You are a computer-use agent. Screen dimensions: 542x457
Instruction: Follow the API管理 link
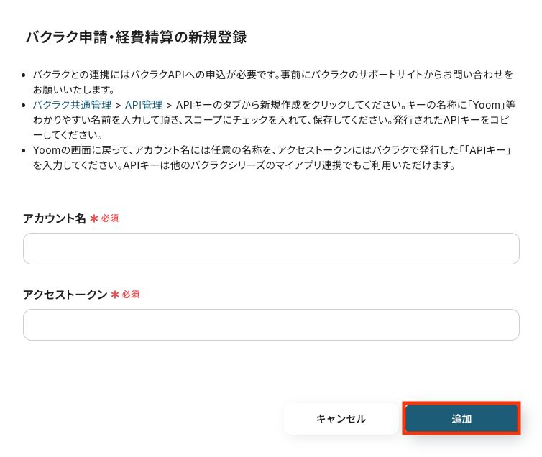tap(144, 105)
